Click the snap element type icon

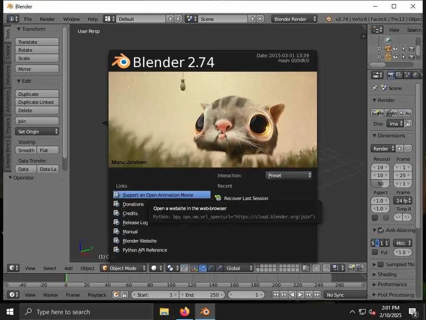click(x=338, y=268)
